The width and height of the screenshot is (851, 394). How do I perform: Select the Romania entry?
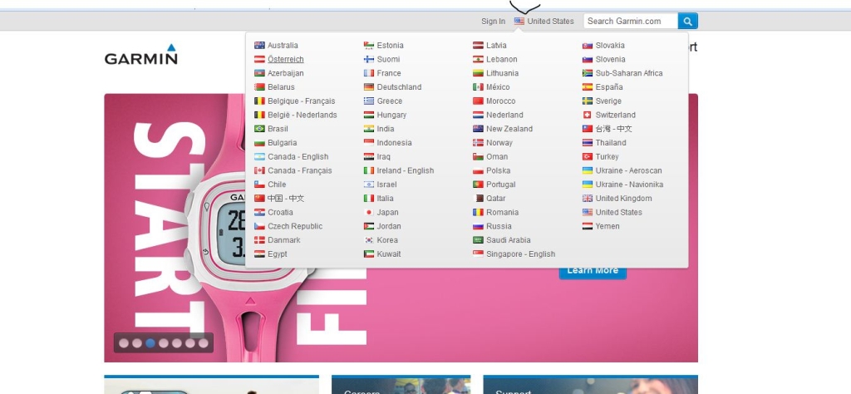pos(502,213)
